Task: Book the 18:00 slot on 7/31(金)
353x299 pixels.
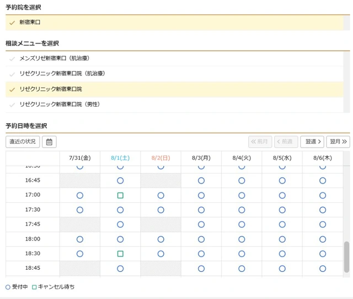Action: 79,239
